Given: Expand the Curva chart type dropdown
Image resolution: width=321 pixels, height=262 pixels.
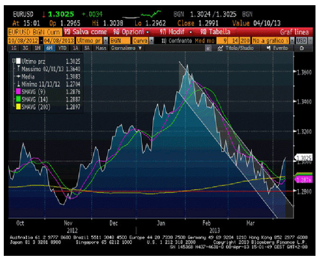Looking at the screenshot, I should pos(141,41).
